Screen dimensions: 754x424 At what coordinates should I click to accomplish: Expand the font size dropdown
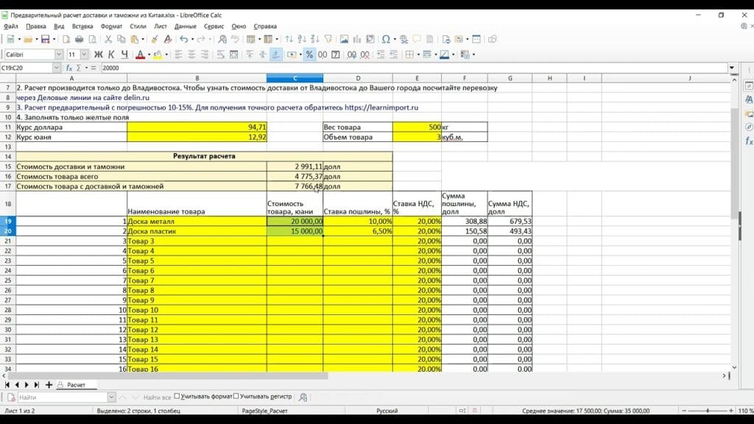85,54
